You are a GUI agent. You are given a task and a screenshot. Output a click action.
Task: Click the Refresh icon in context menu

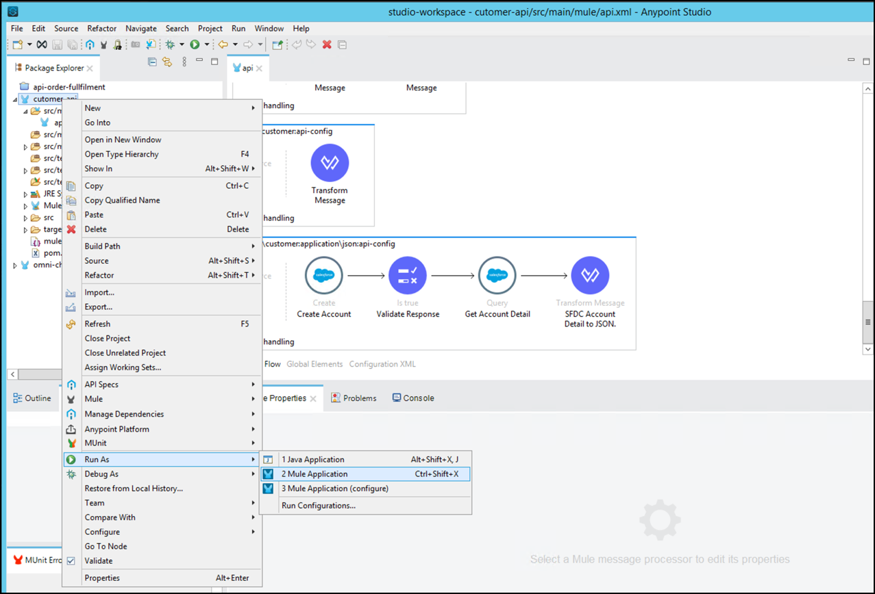tap(71, 324)
